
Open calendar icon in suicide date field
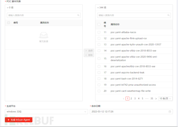tap(170, 112)
